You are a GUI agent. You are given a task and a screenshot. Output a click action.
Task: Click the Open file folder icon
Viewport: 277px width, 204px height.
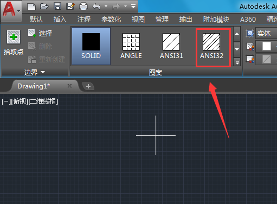(44, 7)
